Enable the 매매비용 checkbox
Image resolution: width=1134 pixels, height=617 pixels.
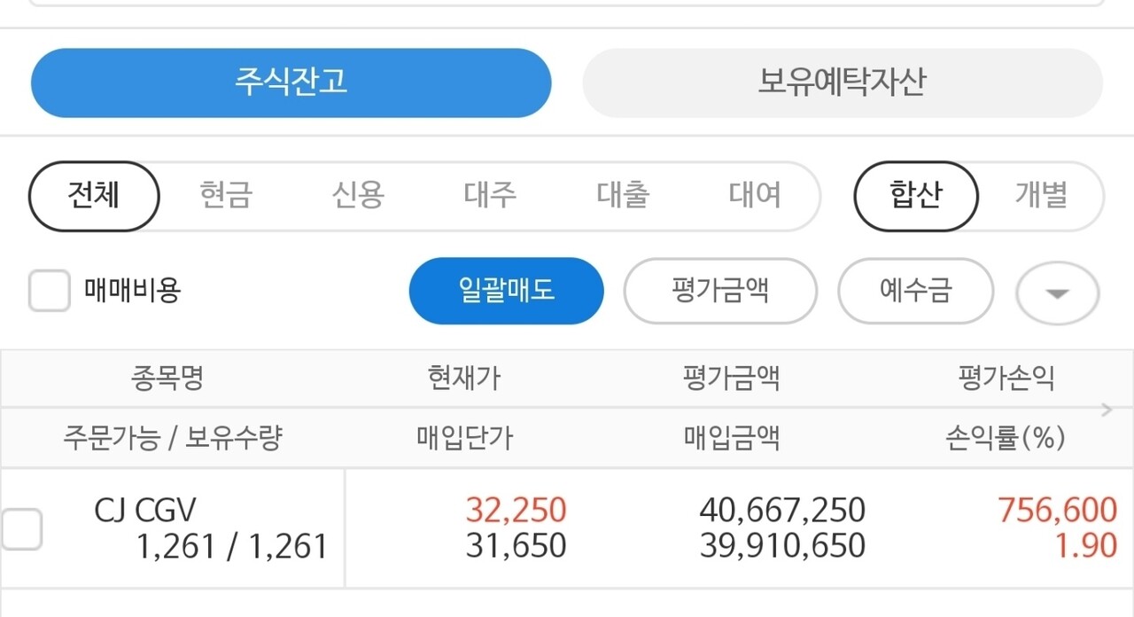coord(49,291)
